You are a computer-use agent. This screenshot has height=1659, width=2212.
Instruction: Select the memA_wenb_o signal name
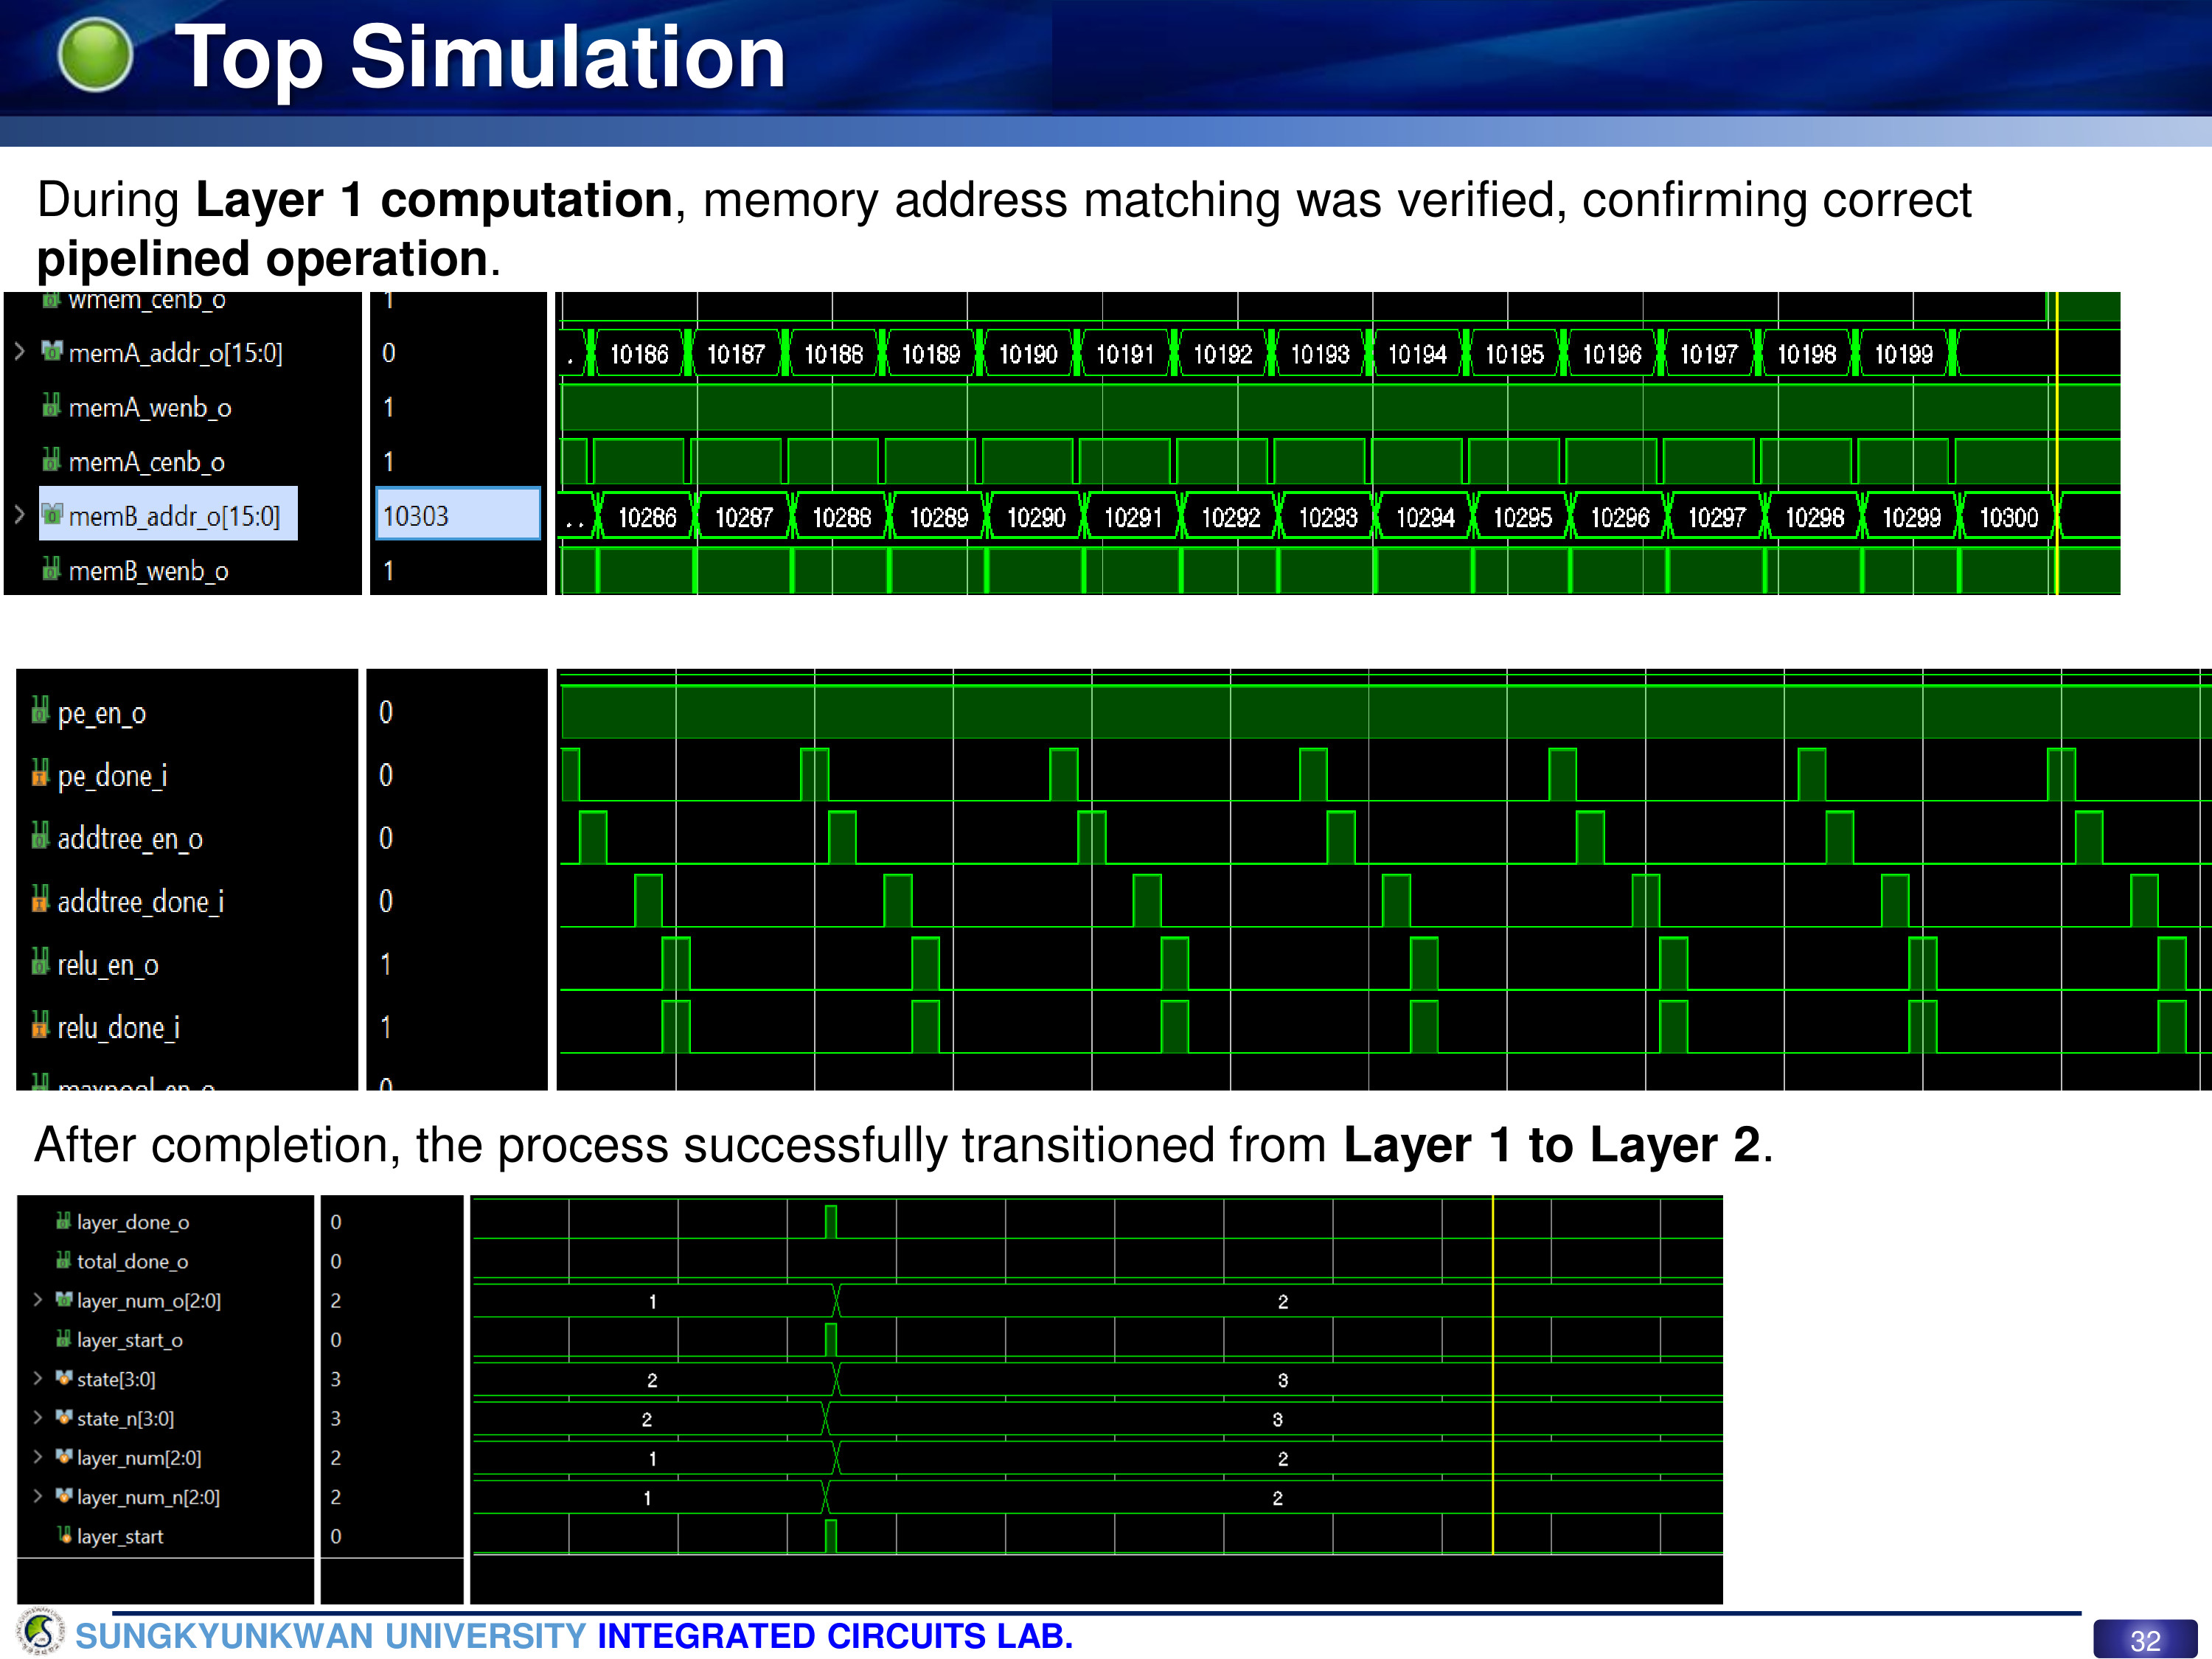(x=150, y=408)
